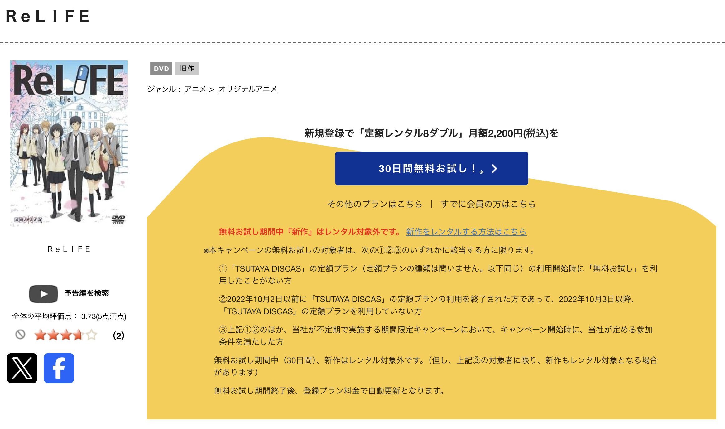Click the ※本キャンペーンの無料お試しの対象者 line
The image size is (725, 429).
370,250
